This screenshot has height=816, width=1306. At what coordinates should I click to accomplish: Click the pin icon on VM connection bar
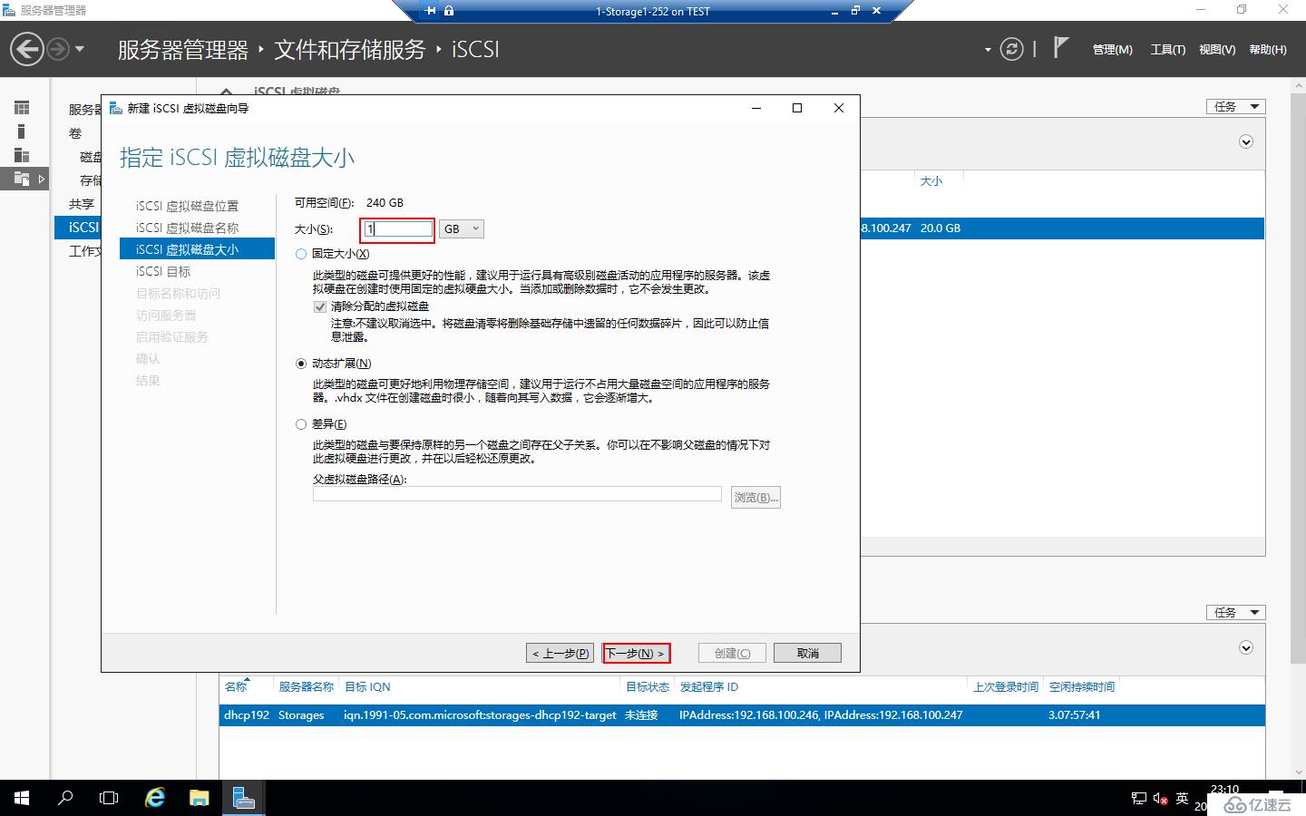[430, 11]
